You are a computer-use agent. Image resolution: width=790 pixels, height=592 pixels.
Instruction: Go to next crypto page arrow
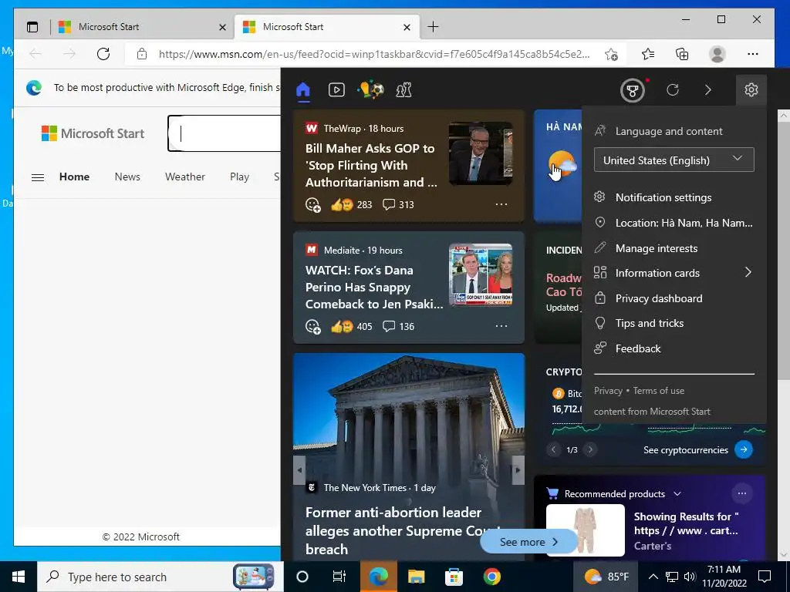(x=590, y=449)
